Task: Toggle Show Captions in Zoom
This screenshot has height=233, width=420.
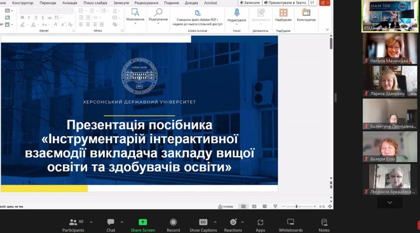Action: (x=203, y=225)
